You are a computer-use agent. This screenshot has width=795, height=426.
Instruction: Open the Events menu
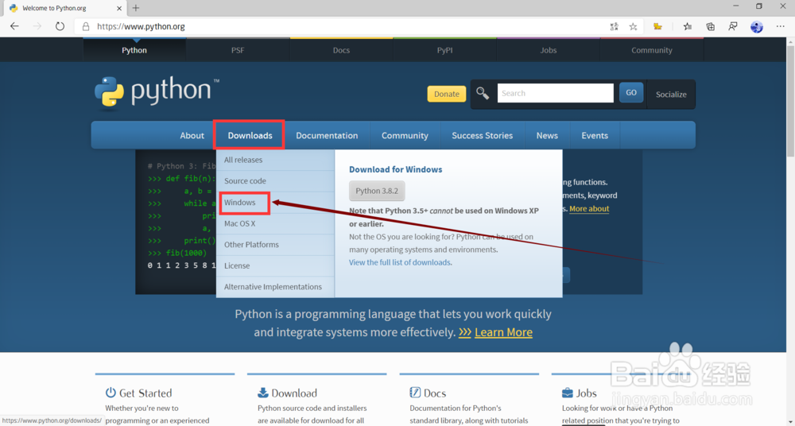coord(595,135)
